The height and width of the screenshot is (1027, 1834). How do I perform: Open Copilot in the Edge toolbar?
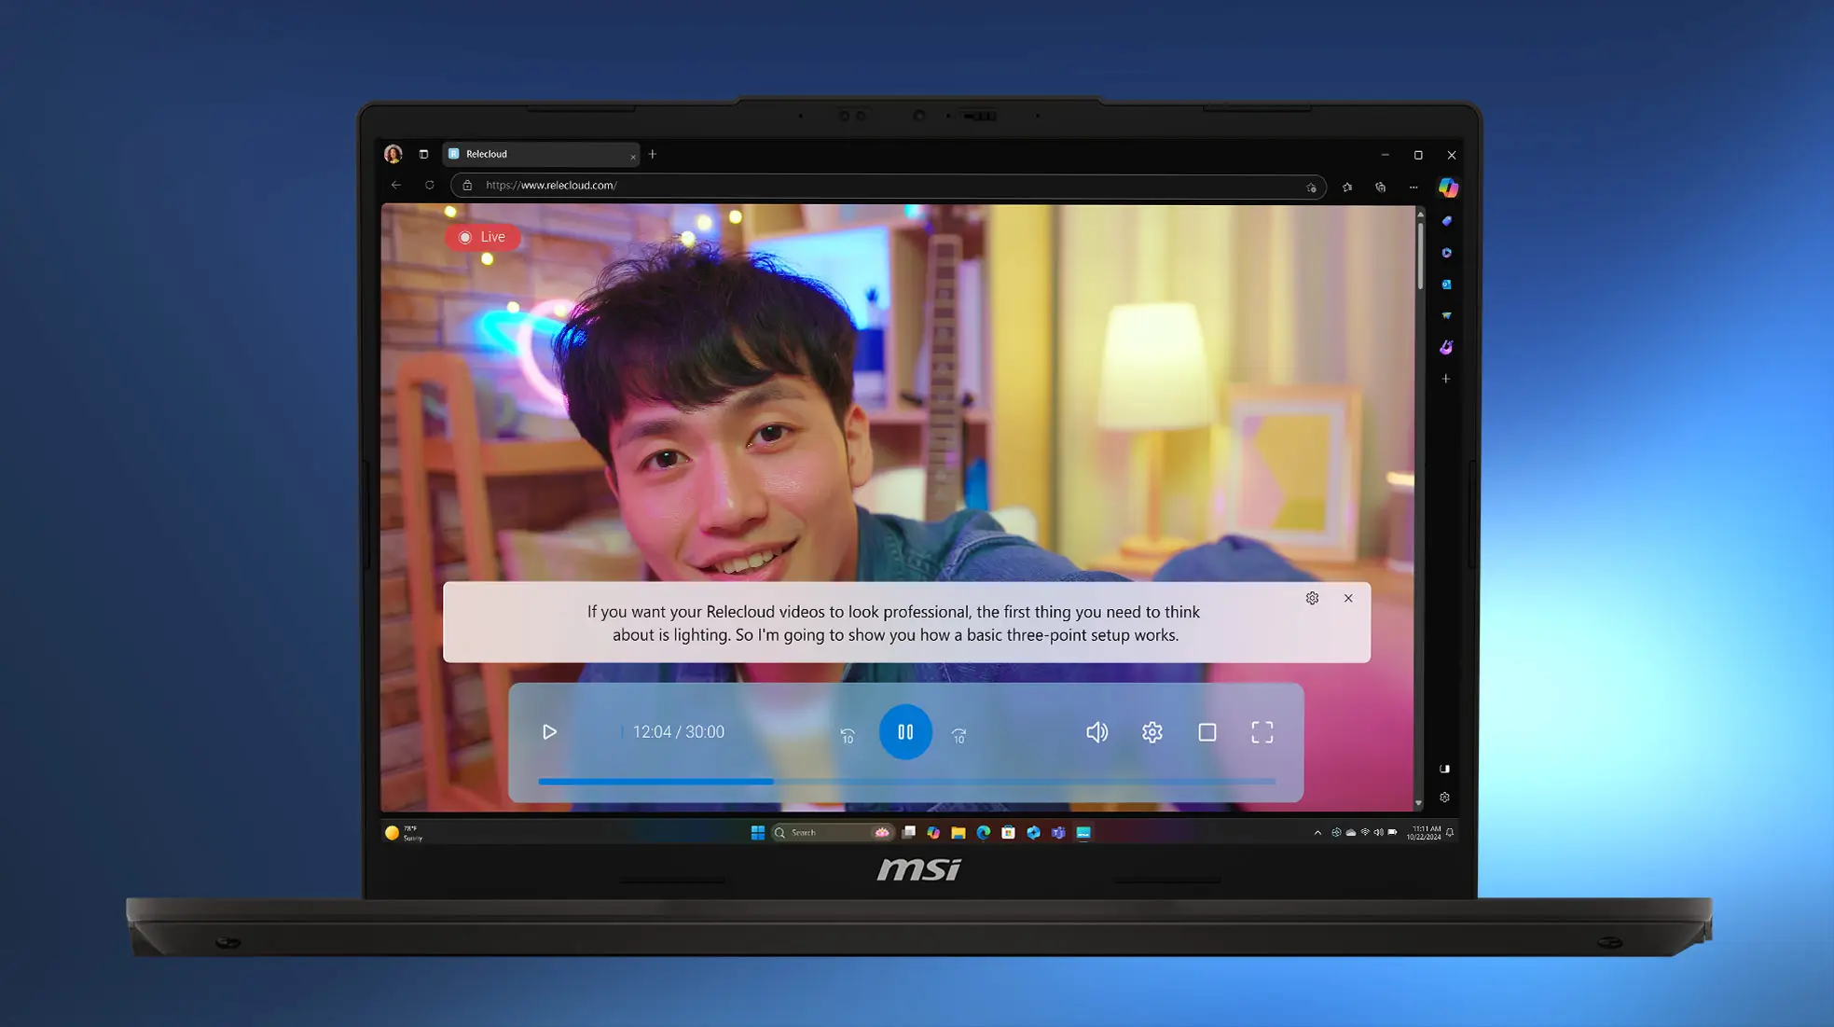1446,187
